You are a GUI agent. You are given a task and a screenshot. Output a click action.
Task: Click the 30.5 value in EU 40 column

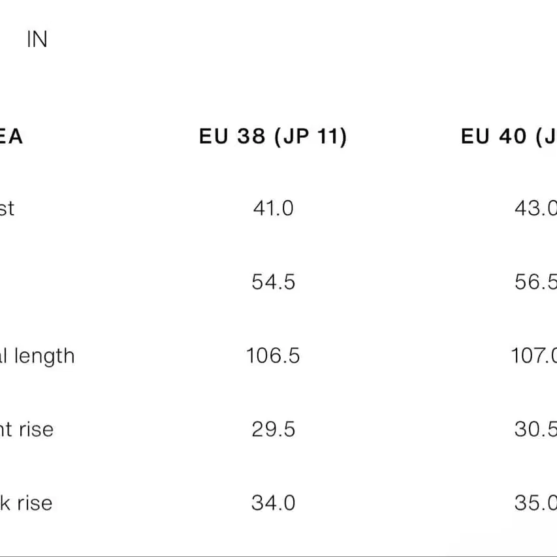click(535, 430)
